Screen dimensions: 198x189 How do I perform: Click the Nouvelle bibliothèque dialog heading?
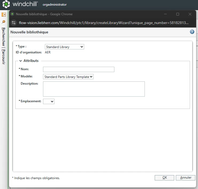point(29,32)
